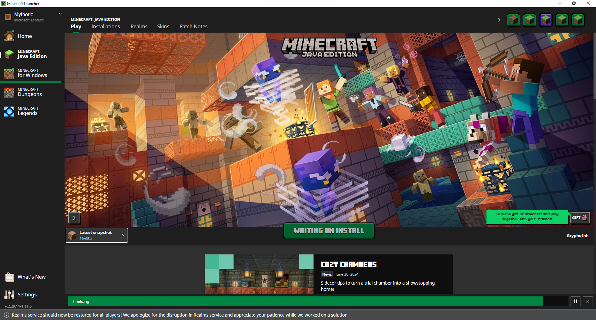
Task: Click the GIFT present icon button
Action: 580,218
